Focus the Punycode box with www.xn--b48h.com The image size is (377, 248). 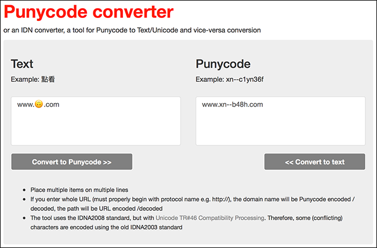pos(281,121)
